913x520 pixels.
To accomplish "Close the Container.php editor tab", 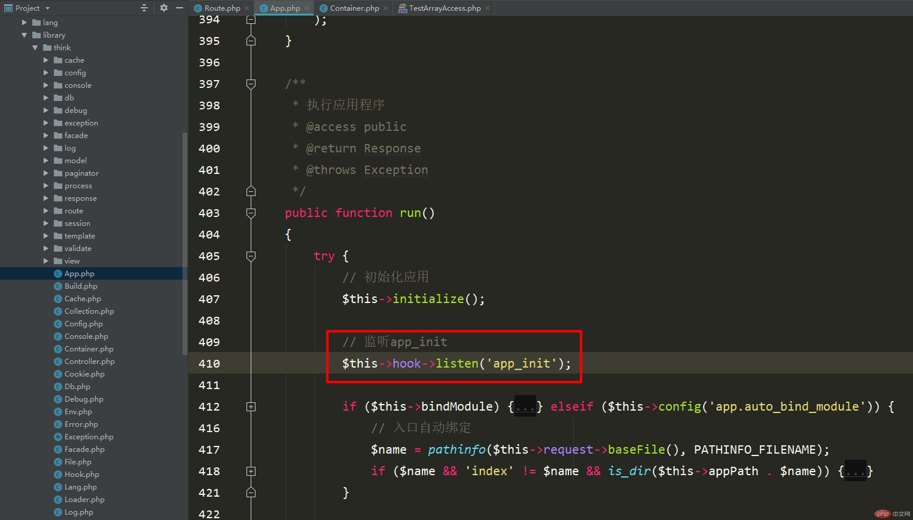I will [385, 8].
